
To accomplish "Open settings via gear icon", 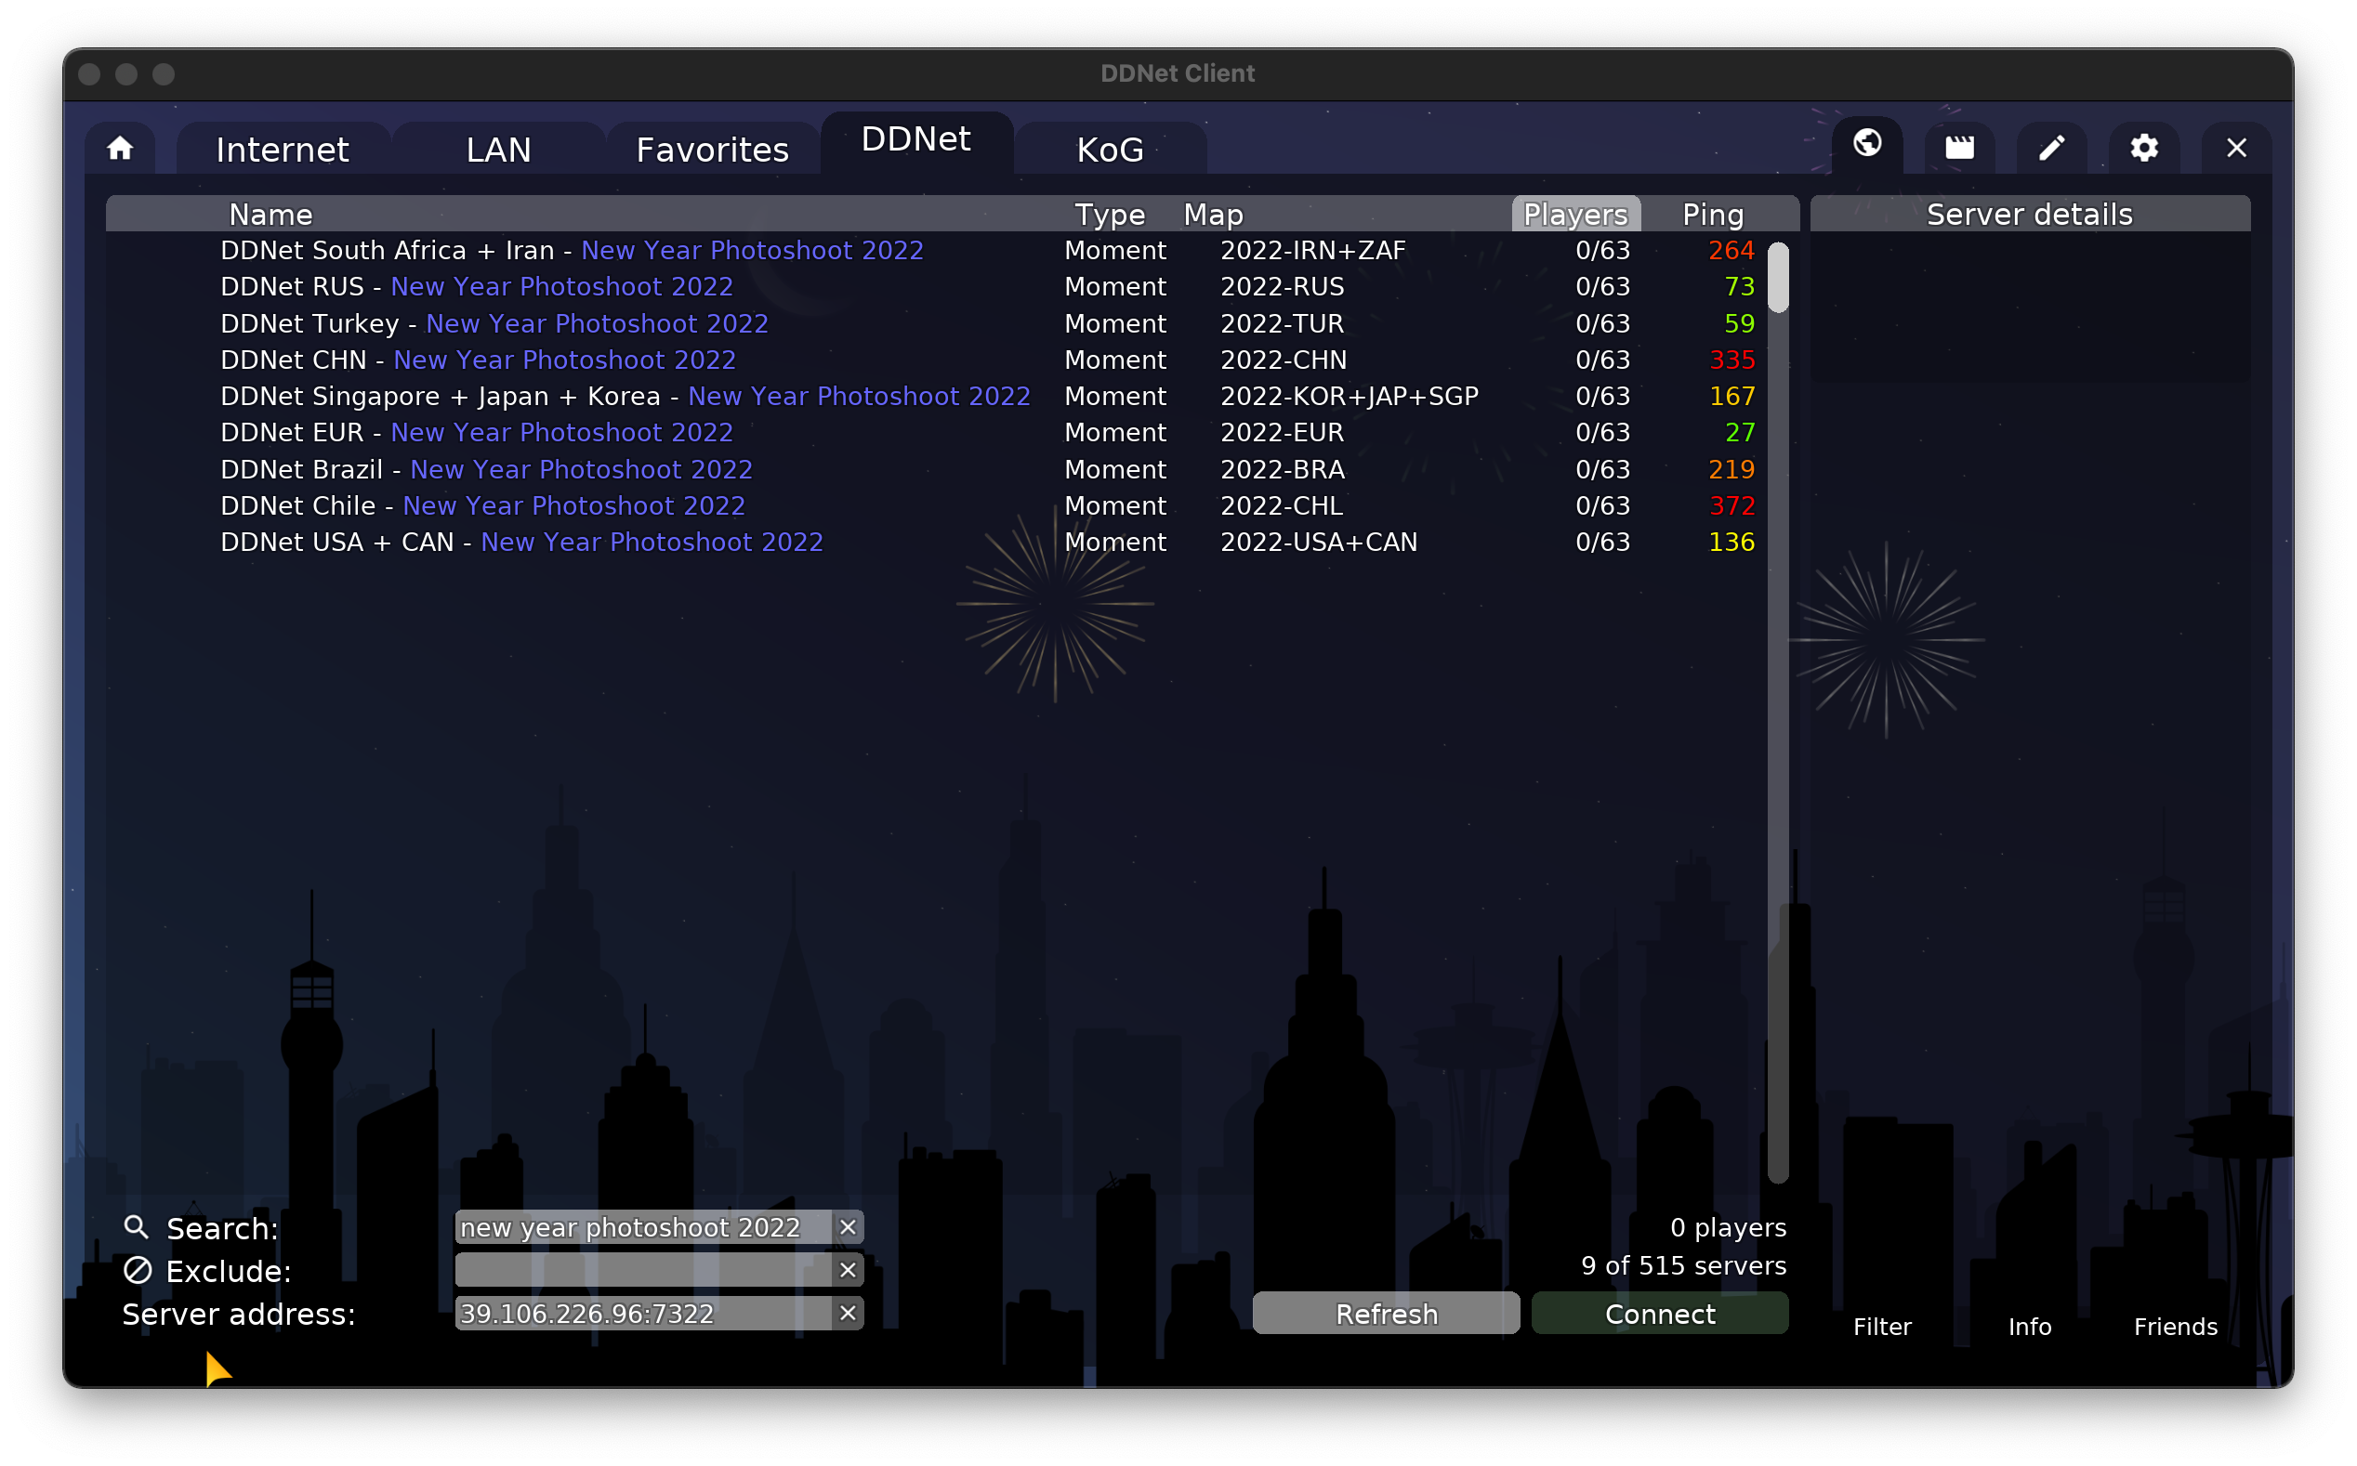I will [2143, 148].
